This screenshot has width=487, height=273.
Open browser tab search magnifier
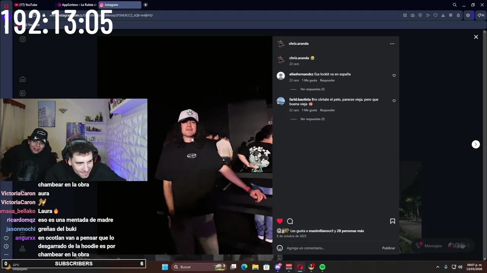454,5
